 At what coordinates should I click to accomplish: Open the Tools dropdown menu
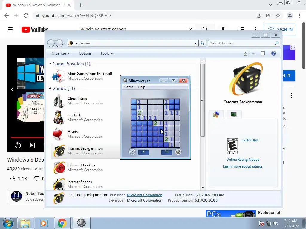[x=107, y=53]
